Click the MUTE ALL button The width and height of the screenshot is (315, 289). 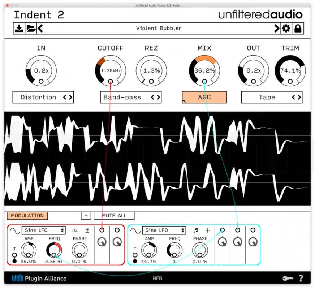click(114, 216)
